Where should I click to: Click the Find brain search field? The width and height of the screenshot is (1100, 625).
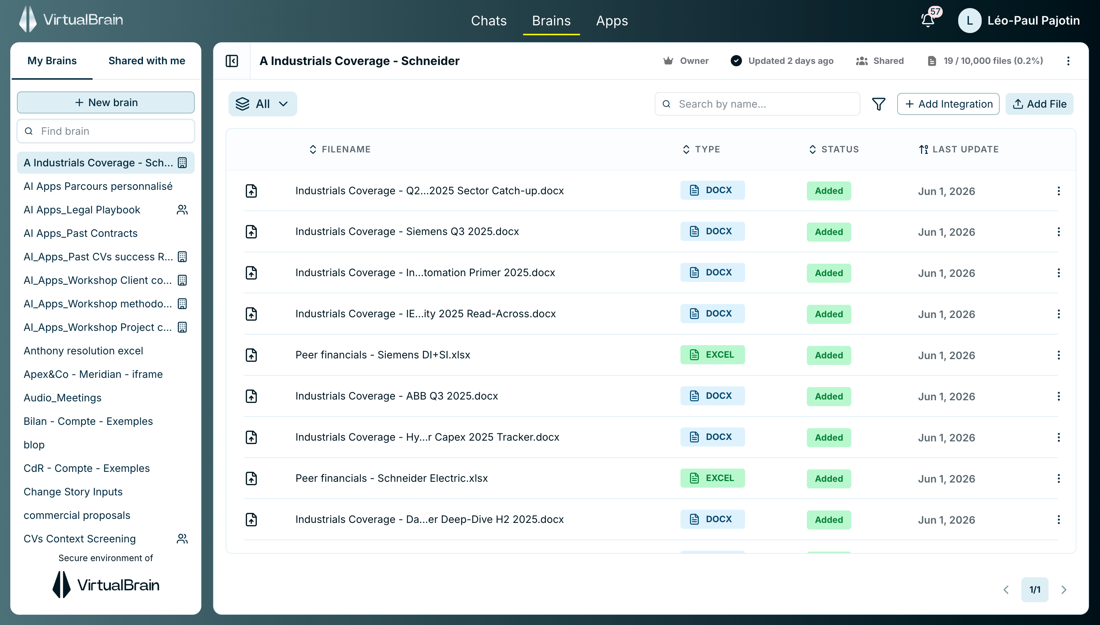coord(105,131)
